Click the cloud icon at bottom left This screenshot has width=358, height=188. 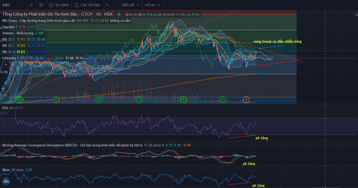click(x=6, y=181)
